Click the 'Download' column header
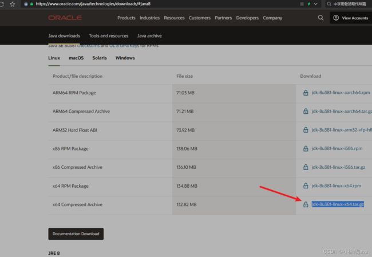Screen dimensions: 372x257 pyautogui.click(x=311, y=76)
